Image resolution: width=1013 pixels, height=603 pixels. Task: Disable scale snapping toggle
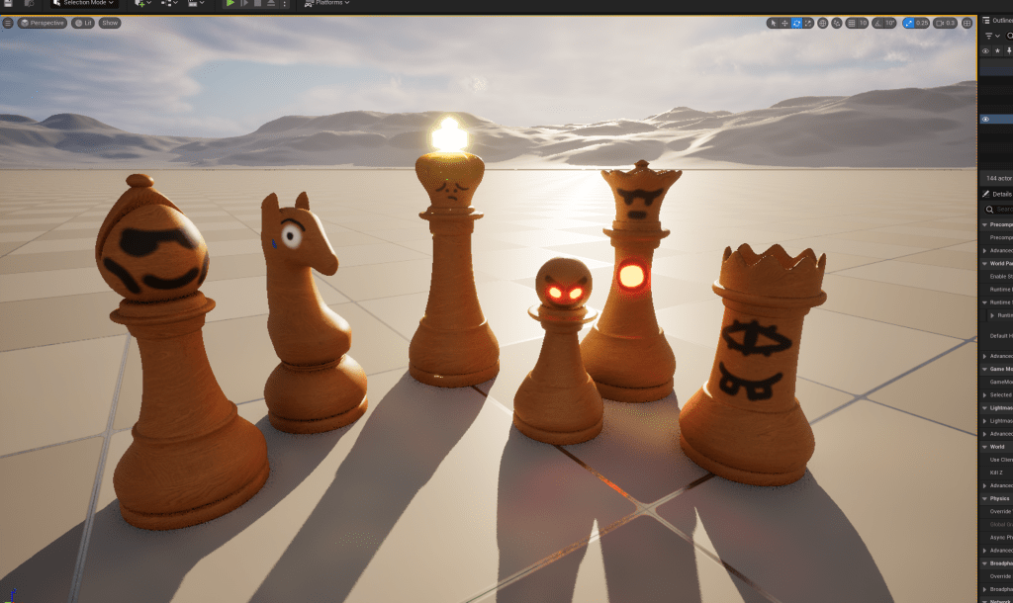click(x=909, y=23)
